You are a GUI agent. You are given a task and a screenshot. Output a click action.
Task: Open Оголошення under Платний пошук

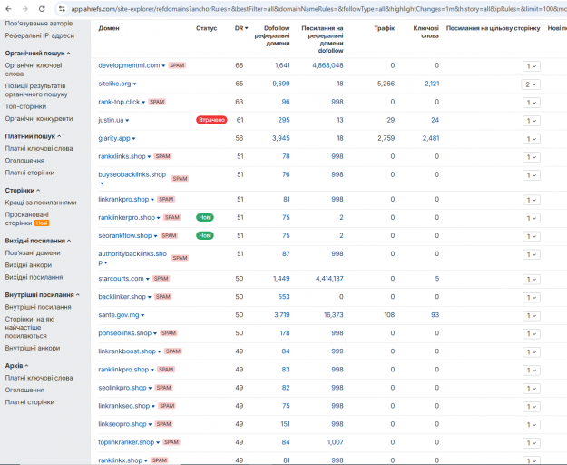pos(24,161)
